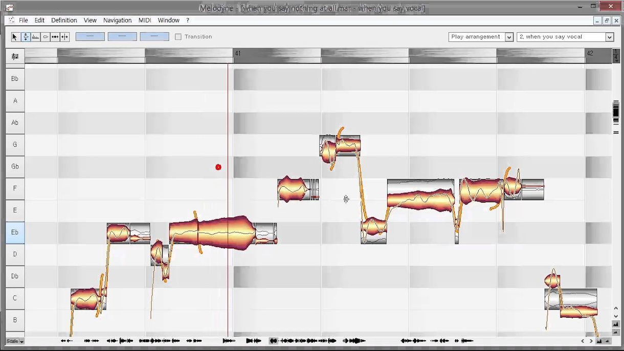The height and width of the screenshot is (351, 624).
Task: Select the amplitude tool in toolbar
Action: [x=46, y=37]
